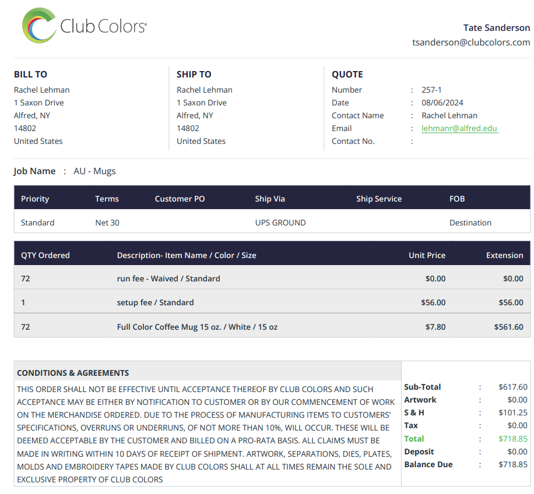Click quantity 72 in coffee mug row
The height and width of the screenshot is (494, 534).
coord(26,327)
